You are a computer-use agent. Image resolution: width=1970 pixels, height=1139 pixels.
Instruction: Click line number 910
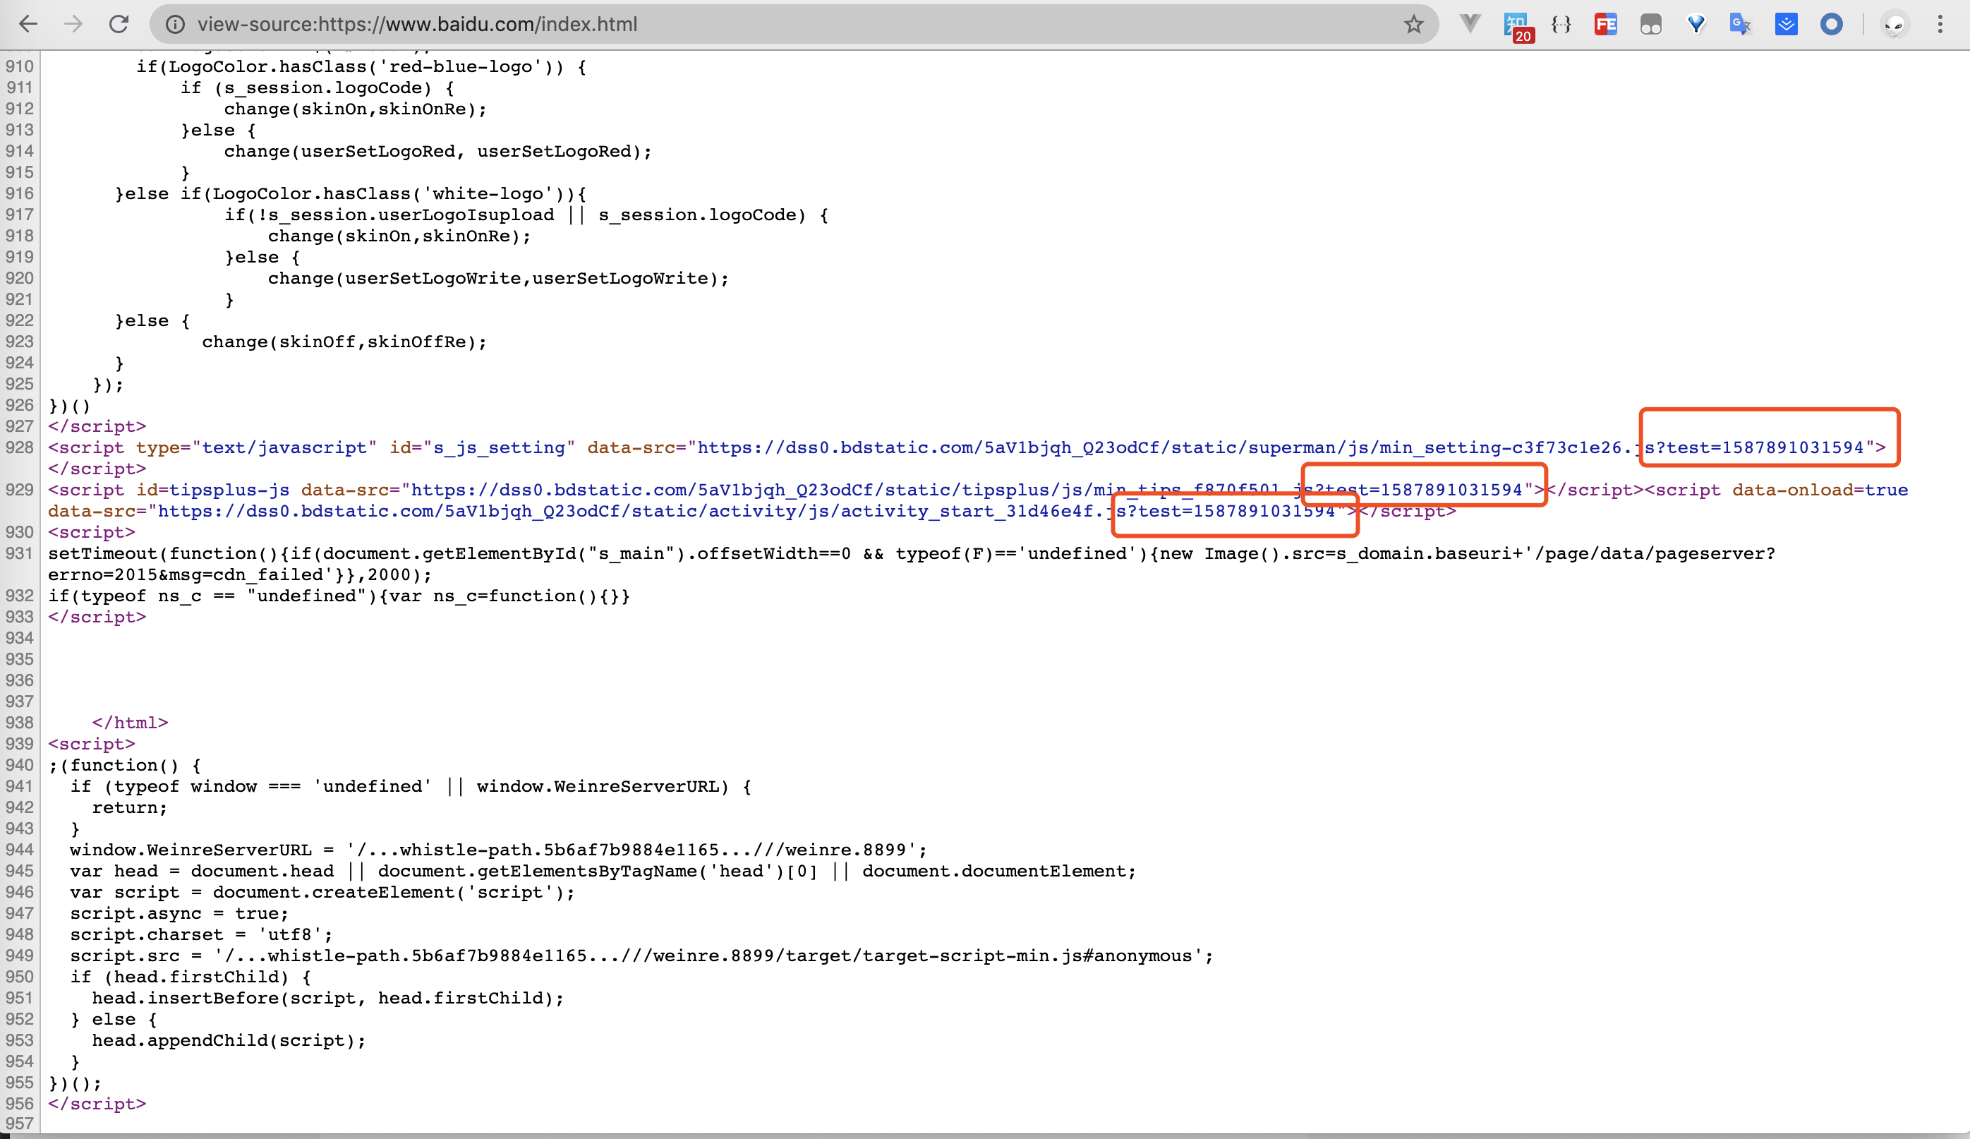click(20, 66)
